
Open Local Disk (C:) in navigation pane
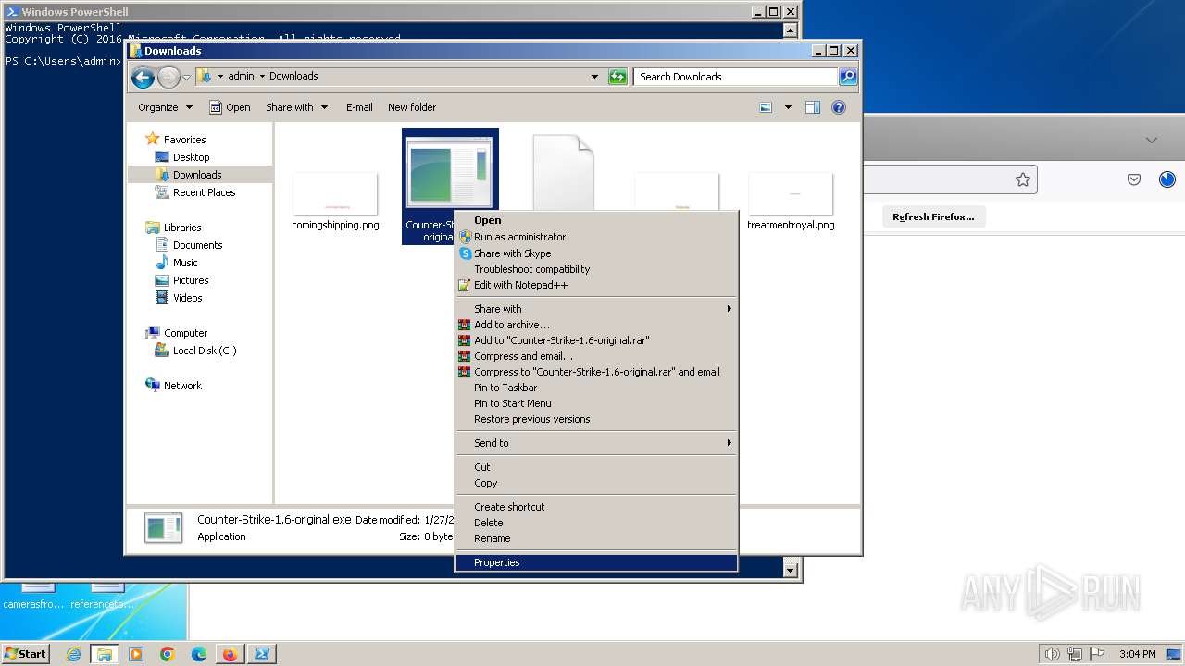coord(205,351)
